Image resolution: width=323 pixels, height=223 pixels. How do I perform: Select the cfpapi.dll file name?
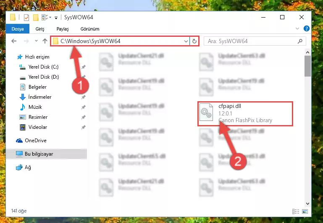[230, 106]
